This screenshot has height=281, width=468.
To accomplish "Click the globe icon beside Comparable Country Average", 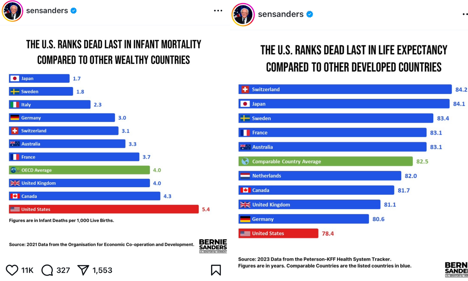I will point(245,161).
